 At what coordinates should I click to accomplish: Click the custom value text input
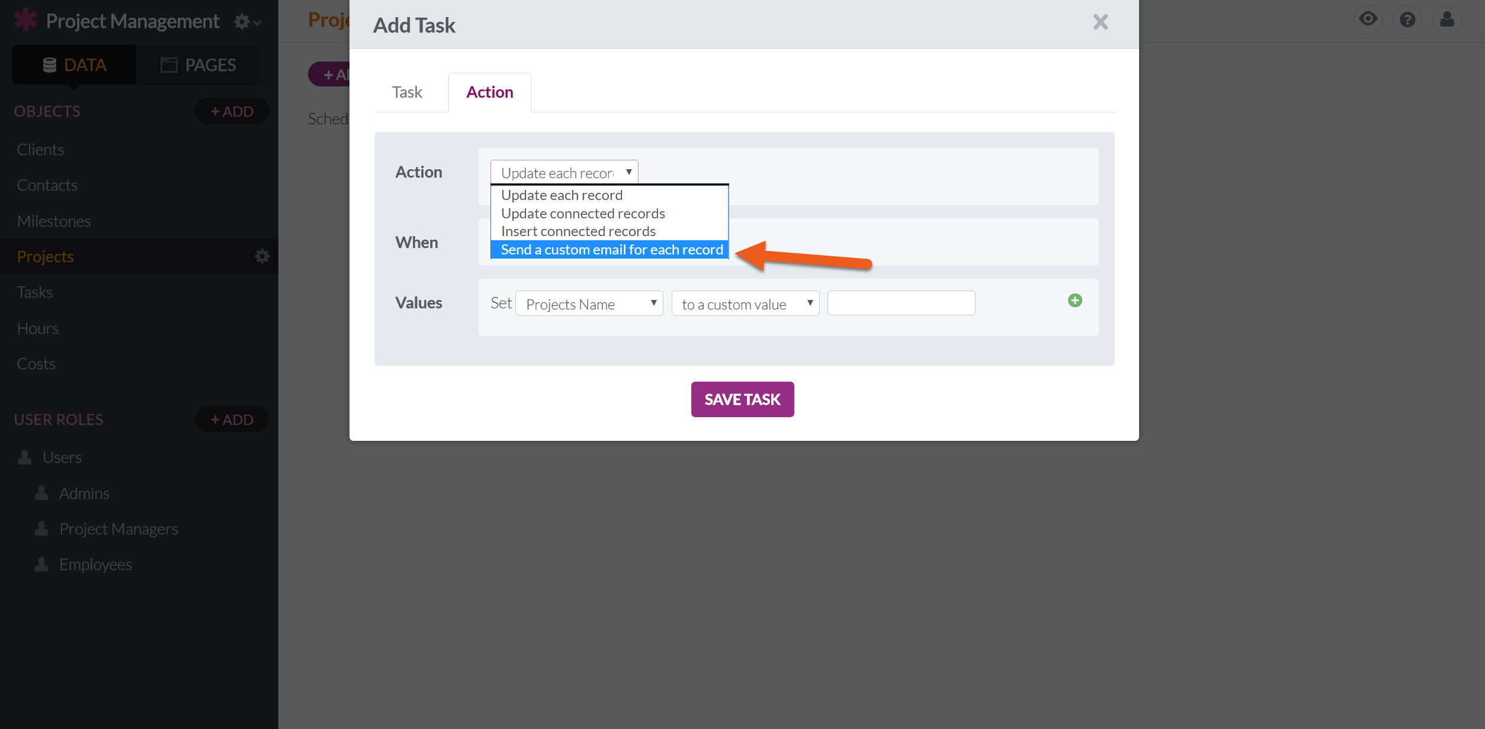901,304
